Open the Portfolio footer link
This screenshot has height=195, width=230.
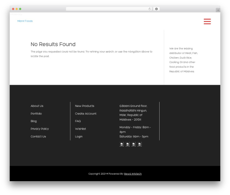pos(36,113)
